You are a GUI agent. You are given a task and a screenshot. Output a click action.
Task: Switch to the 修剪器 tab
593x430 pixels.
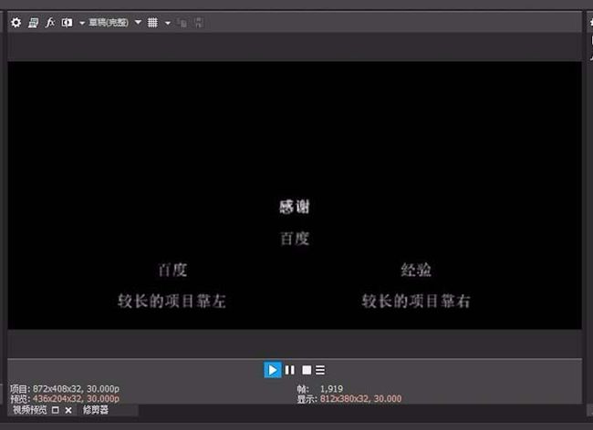[x=96, y=410]
